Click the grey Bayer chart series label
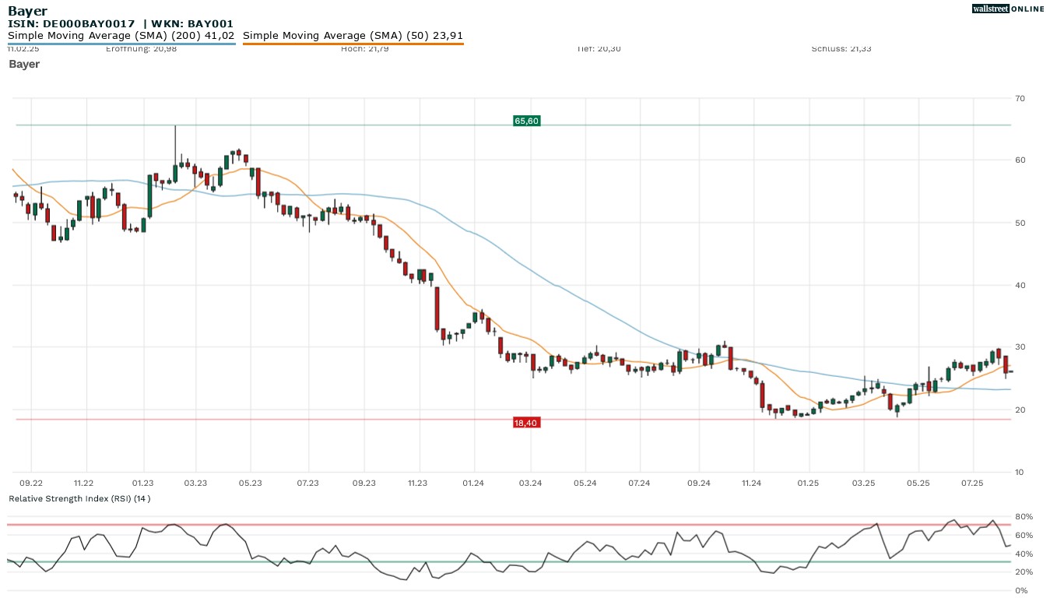This screenshot has height=612, width=1050. [24, 64]
